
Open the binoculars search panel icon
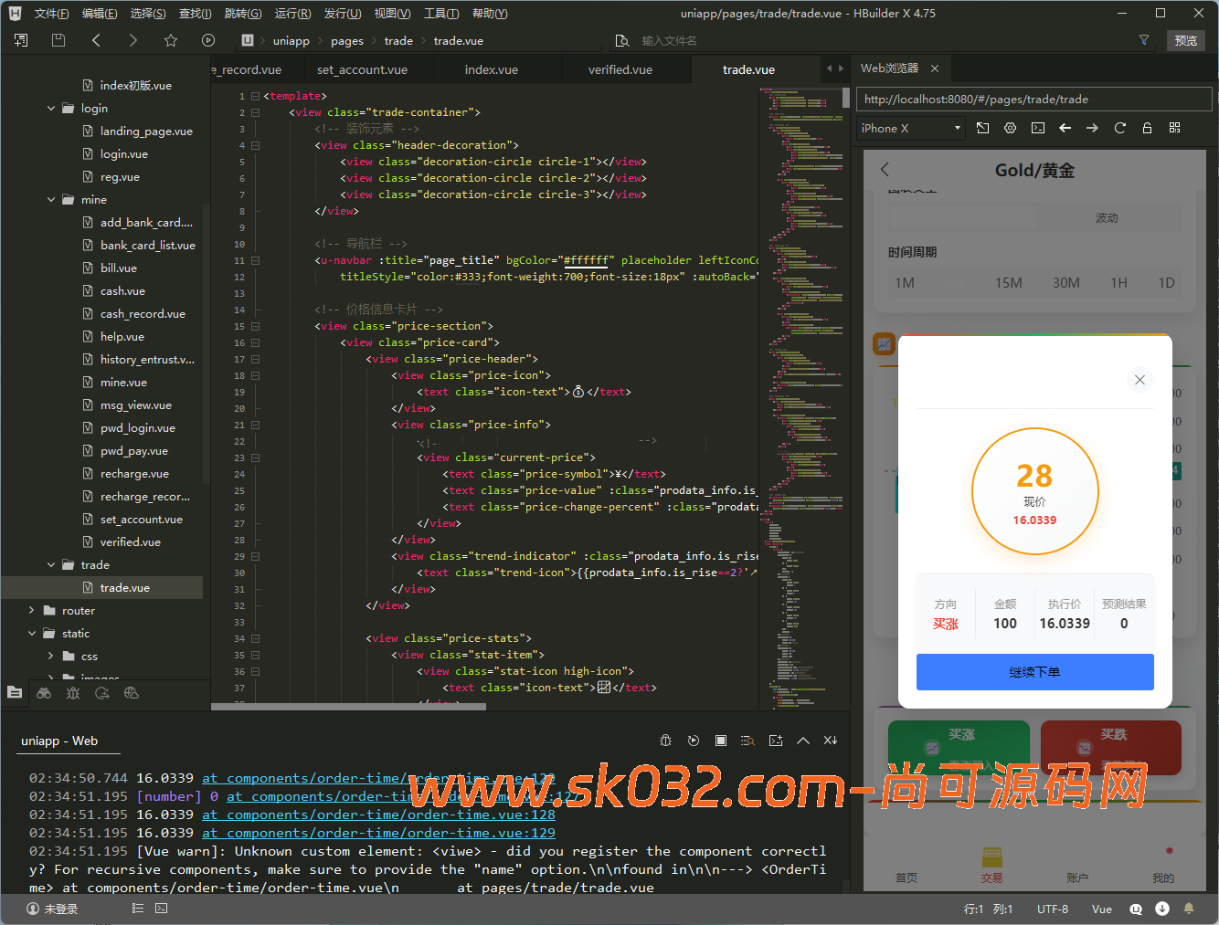(44, 693)
